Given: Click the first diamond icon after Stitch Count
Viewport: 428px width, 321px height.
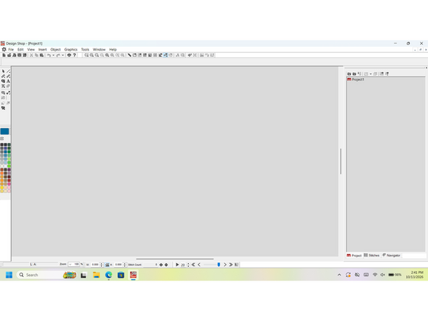Looking at the screenshot, I should 161,265.
